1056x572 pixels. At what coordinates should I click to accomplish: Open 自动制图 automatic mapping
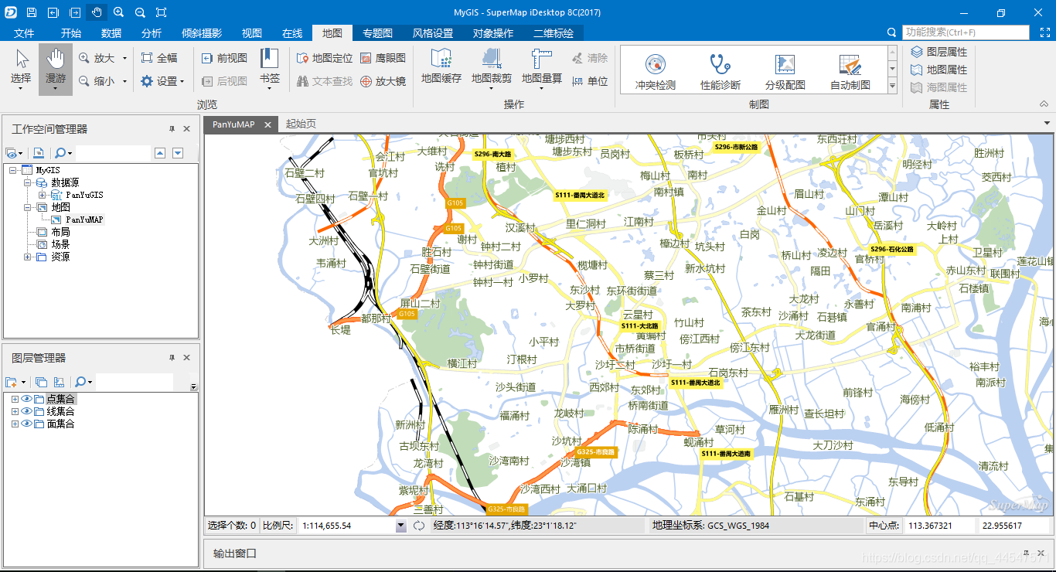(850, 72)
